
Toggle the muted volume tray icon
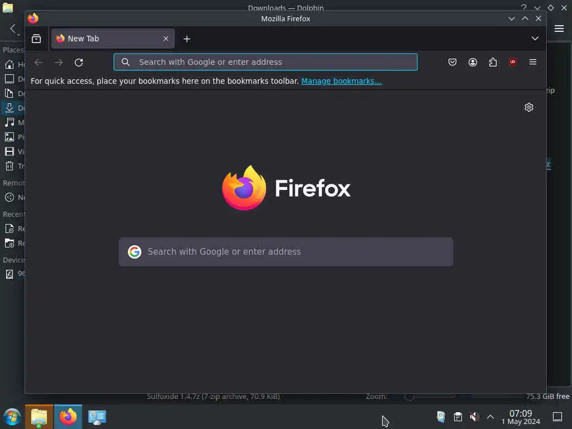coord(474,417)
